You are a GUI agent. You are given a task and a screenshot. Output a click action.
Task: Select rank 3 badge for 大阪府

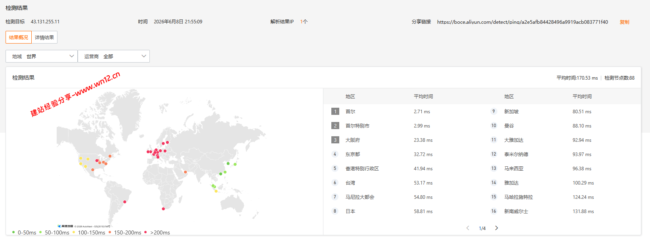335,140
